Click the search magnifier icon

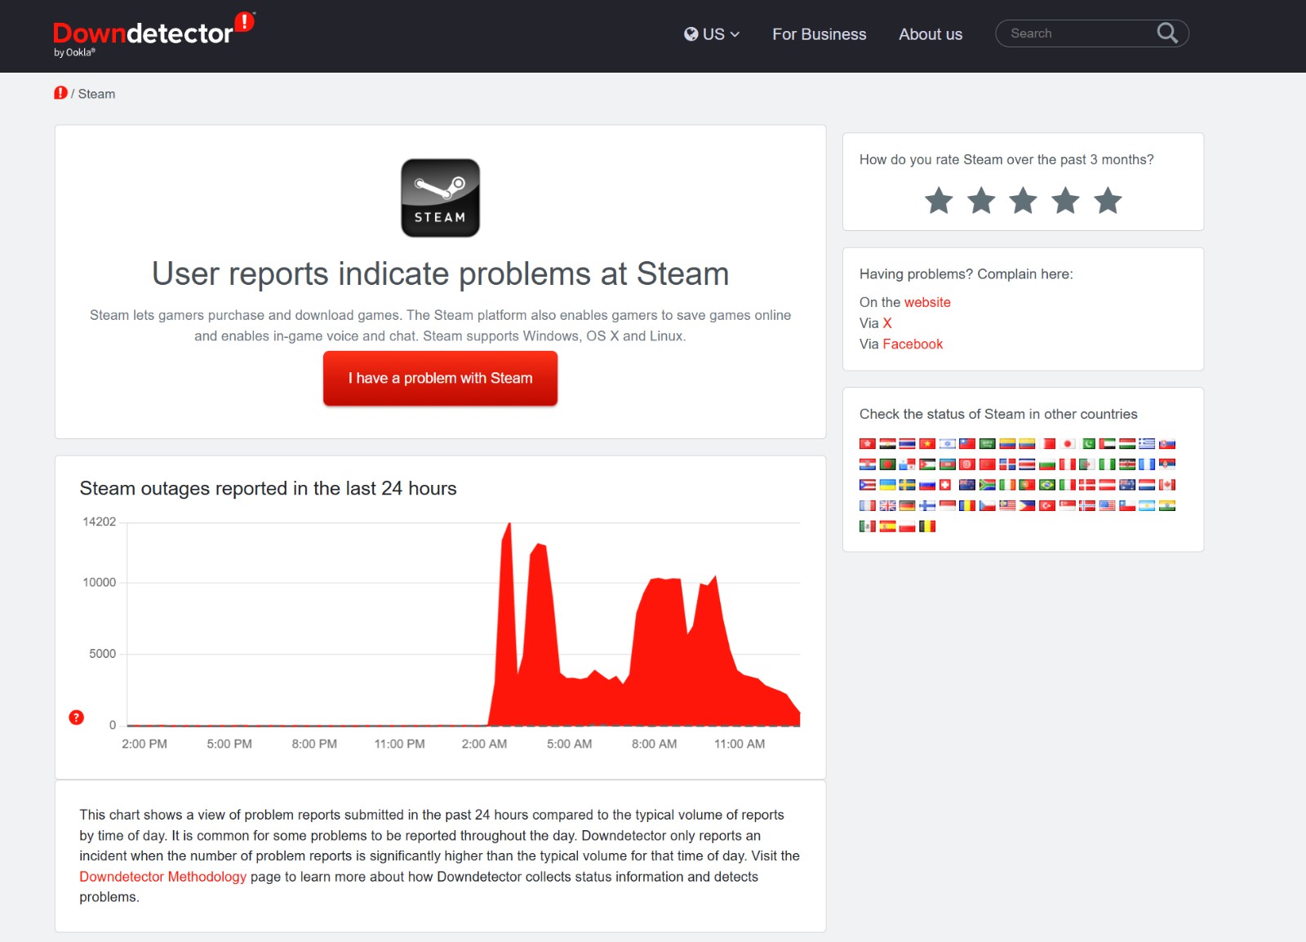[1166, 33]
